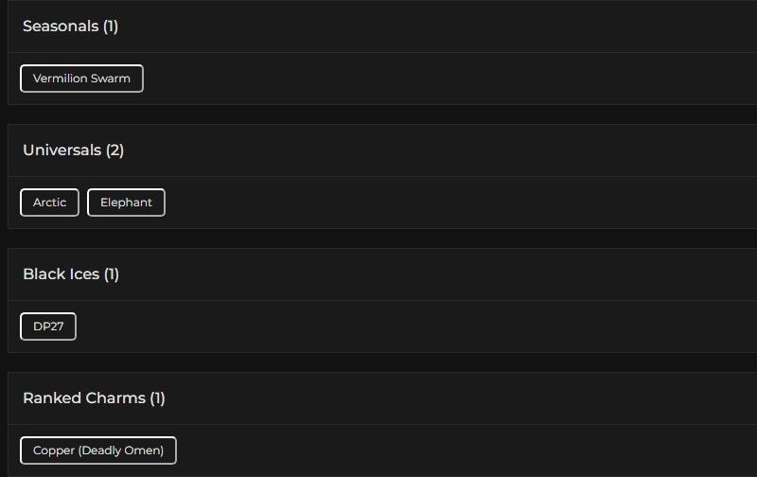Click the Seasonals item count (1)
This screenshot has width=757, height=477.
click(x=111, y=26)
